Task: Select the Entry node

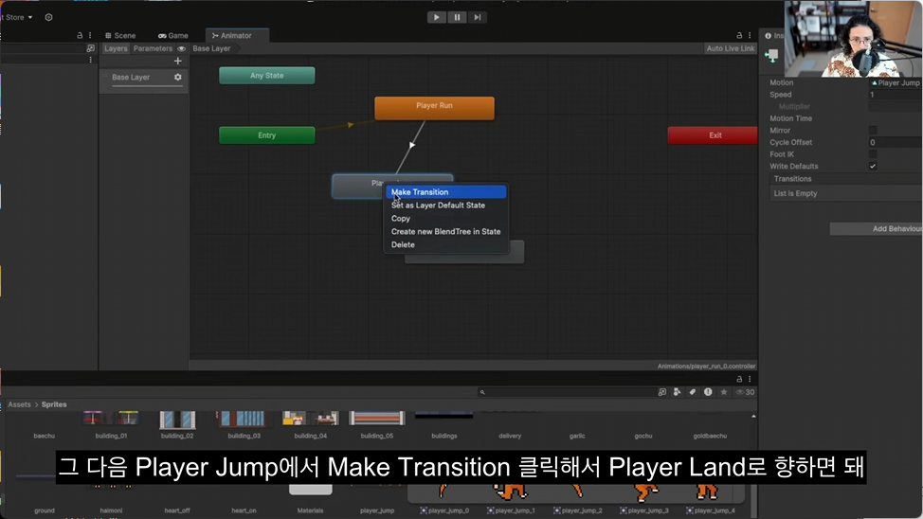Action: (266, 135)
